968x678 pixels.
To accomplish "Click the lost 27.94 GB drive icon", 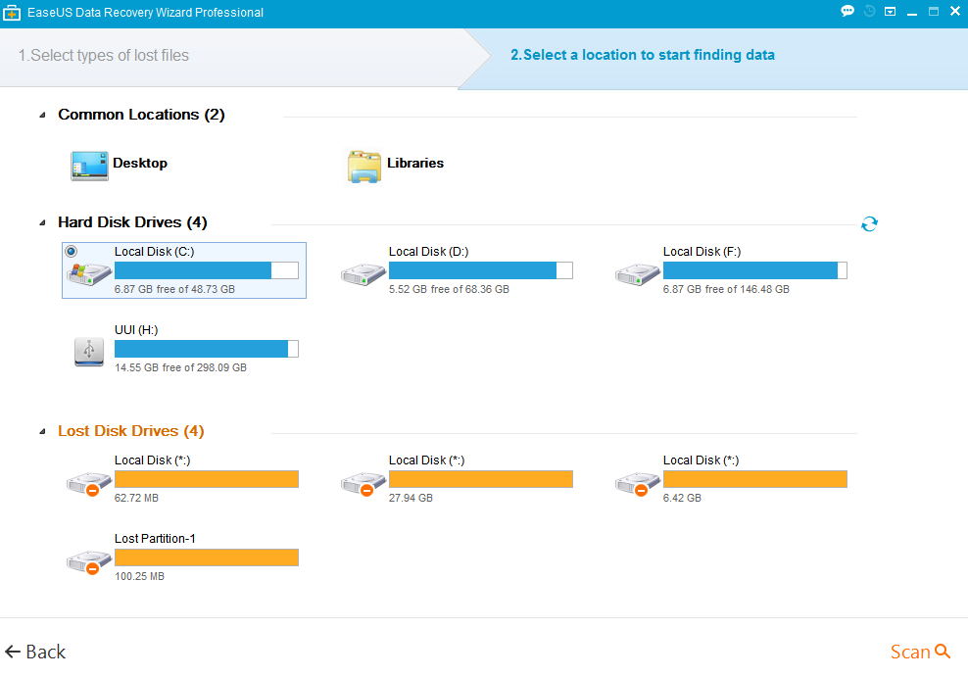I will 363,483.
